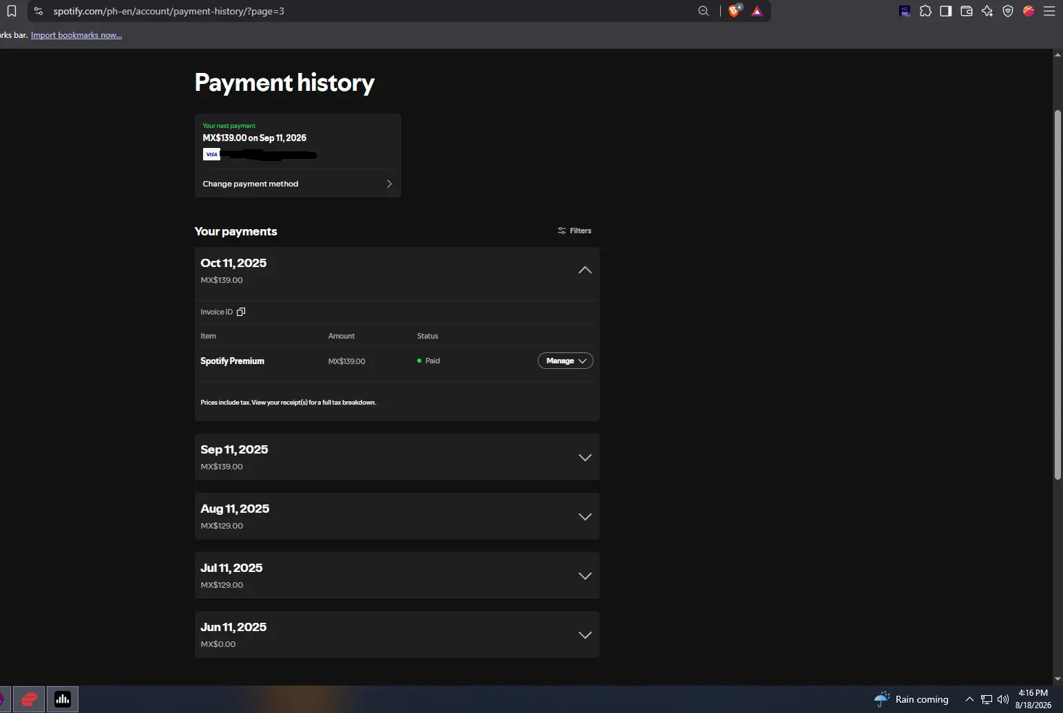1063x713 pixels.
Task: Expand the Sep 11, 2025 payment entry
Action: point(585,458)
